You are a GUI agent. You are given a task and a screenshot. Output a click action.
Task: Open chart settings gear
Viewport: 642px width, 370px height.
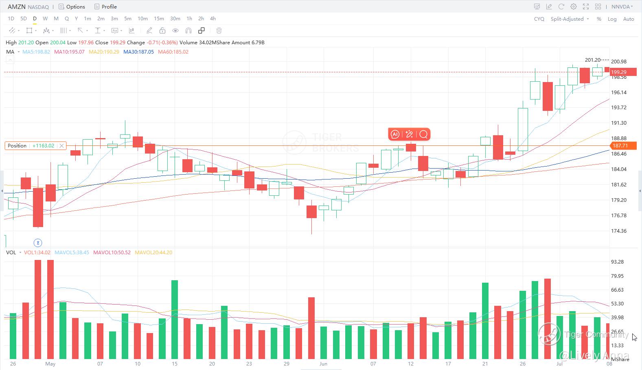(x=574, y=6)
